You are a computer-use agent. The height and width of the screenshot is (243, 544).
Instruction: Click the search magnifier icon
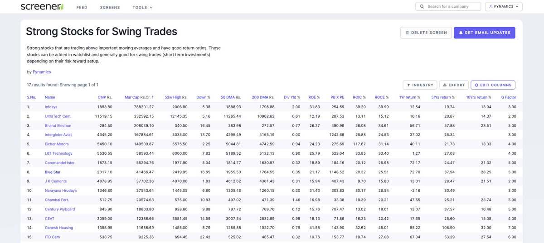(422, 6)
